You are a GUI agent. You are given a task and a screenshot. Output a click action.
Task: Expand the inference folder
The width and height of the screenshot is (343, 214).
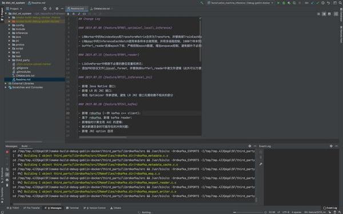tap(9, 33)
